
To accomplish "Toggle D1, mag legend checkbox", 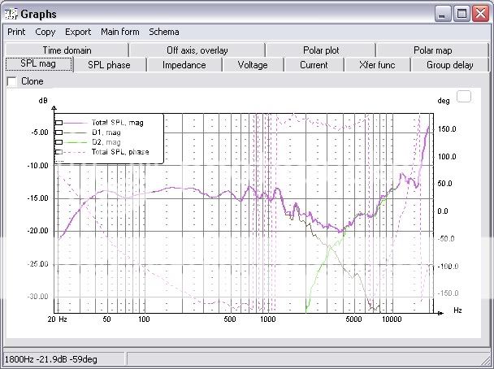I will 58,132.
